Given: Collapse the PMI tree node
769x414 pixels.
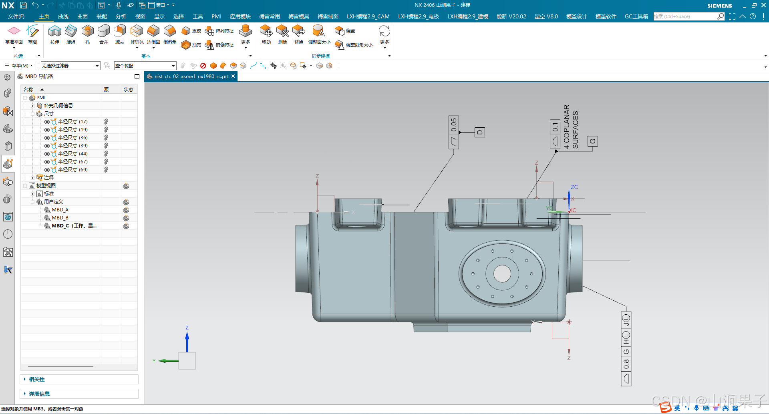Looking at the screenshot, I should (25, 98).
